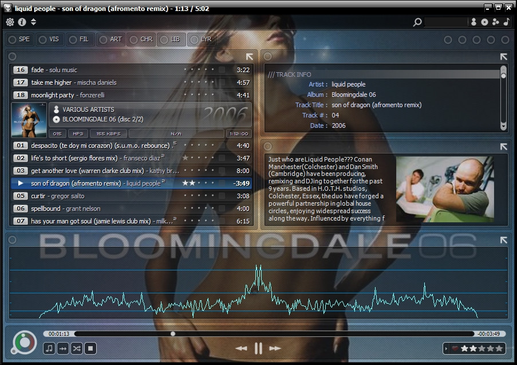Click 155 KBPS bitrate badge
The height and width of the screenshot is (365, 517).
[108, 134]
